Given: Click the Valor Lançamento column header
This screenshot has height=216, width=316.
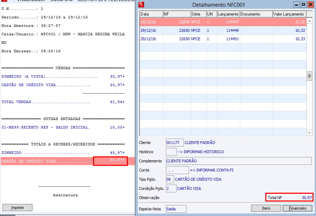Looking at the screenshot, I should [x=290, y=14].
